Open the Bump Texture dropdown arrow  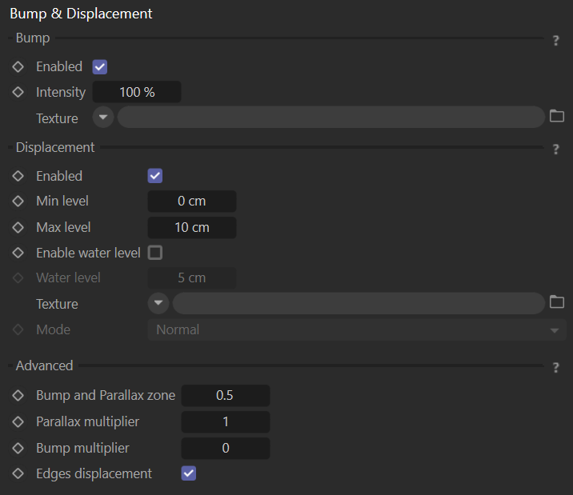103,118
